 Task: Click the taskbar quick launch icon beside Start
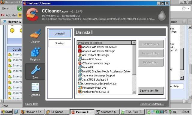coord(16,112)
